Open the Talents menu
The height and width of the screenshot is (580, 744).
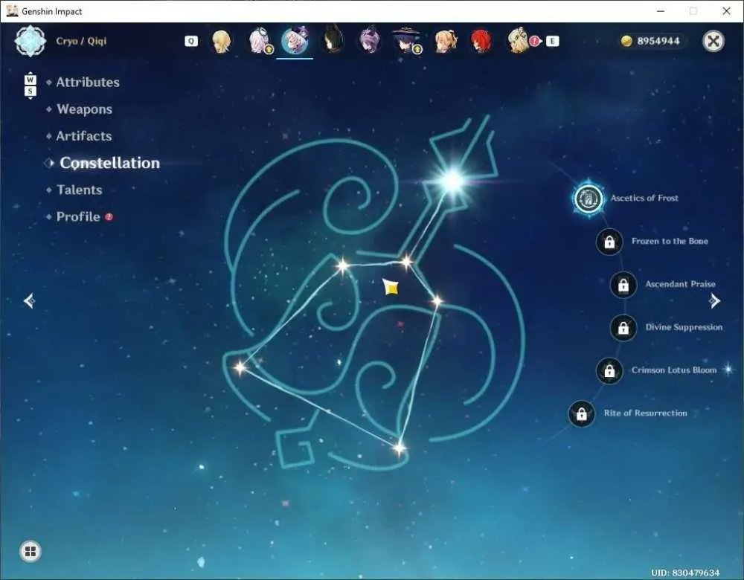[80, 190]
